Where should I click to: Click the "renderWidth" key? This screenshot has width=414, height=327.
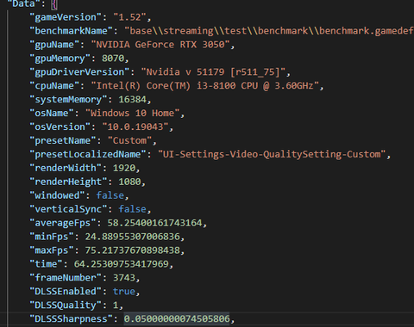[66, 169]
